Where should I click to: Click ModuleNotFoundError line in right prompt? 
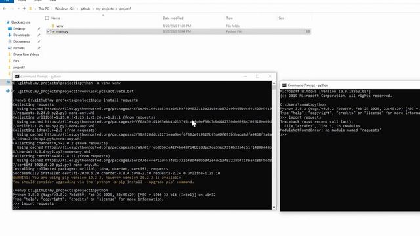(331, 130)
